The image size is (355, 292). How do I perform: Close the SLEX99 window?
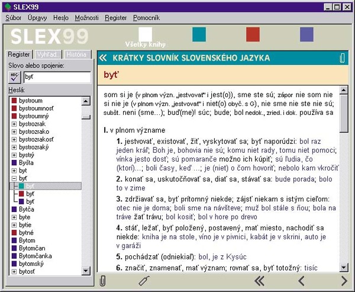tap(347, 7)
